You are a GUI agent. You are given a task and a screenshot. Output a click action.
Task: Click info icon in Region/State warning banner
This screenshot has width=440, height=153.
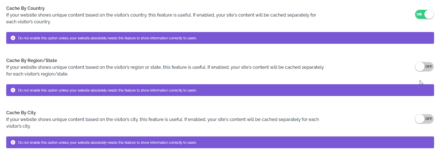point(13,90)
